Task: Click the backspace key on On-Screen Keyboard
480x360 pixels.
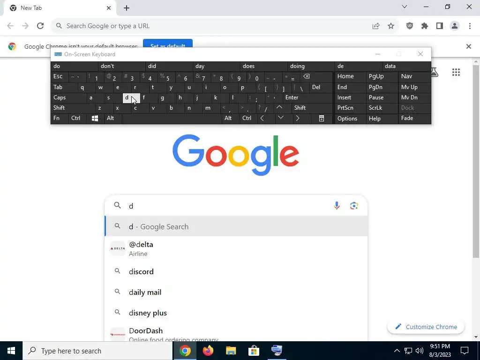Action: point(316,76)
